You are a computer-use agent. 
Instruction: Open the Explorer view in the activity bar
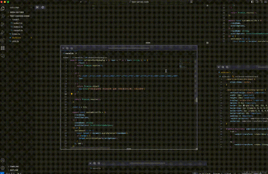[x=3, y=9]
